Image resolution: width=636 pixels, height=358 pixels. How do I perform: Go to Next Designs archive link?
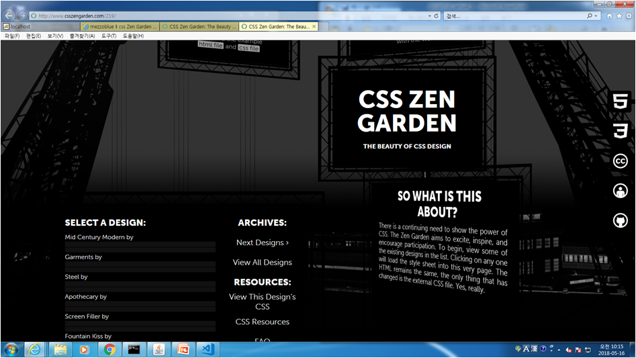click(263, 242)
